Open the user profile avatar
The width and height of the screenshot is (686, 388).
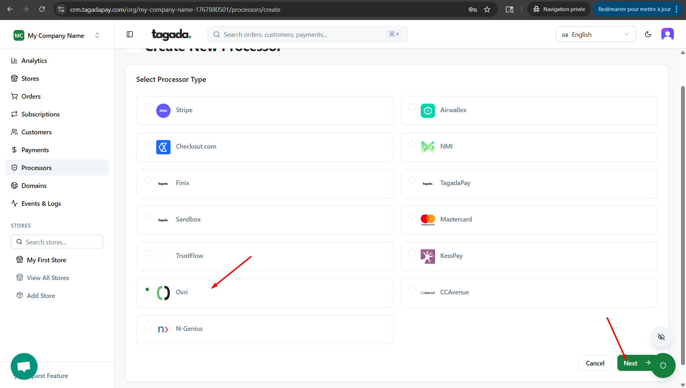[x=667, y=34]
